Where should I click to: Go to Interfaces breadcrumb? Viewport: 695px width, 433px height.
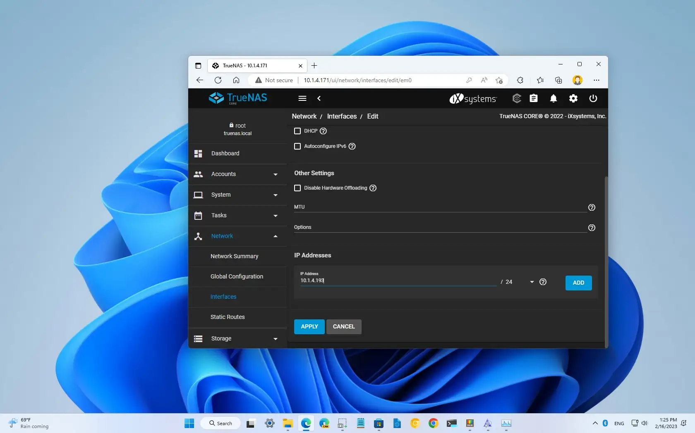[342, 117]
